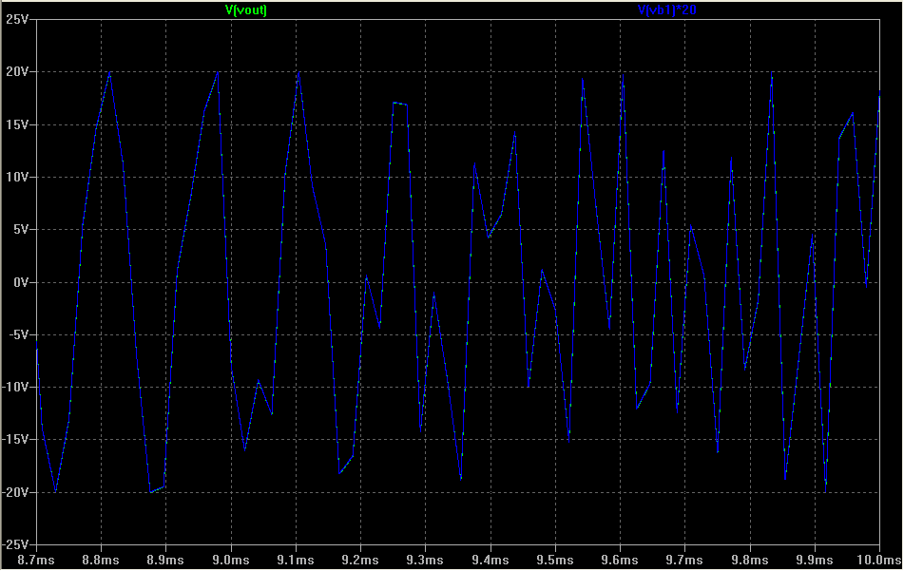Viewport: 904px width, 571px height.
Task: Click the -20V y-axis label
Action: coord(14,493)
